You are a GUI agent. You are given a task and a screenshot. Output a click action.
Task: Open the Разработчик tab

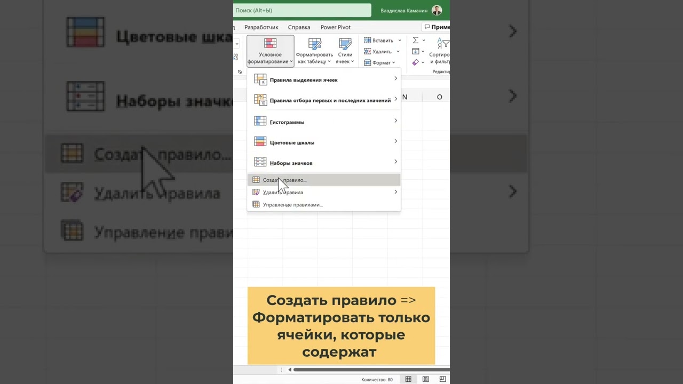coord(261,27)
